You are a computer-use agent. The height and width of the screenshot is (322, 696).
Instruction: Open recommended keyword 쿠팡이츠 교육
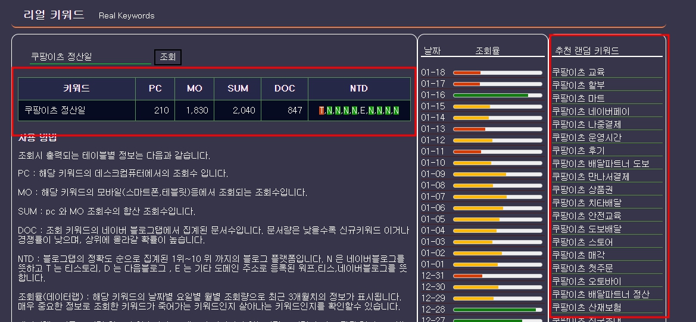pos(578,72)
